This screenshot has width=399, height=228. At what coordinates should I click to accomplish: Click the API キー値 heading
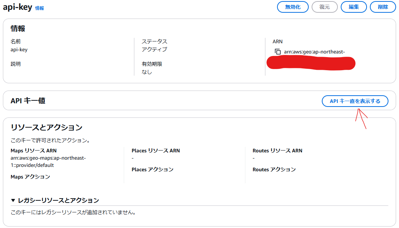click(28, 101)
